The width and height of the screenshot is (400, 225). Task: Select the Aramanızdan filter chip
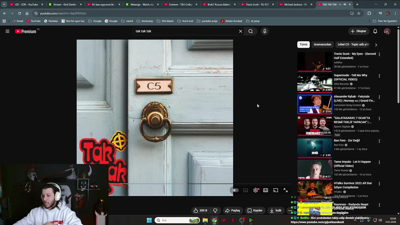pos(322,44)
